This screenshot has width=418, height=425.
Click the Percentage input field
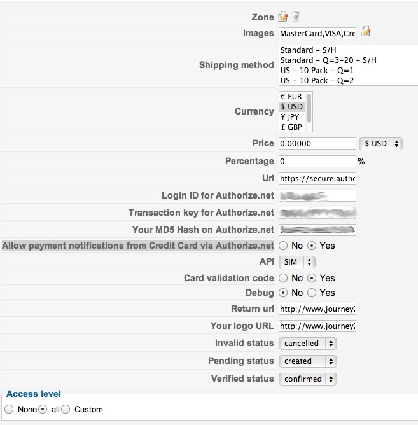[317, 161]
